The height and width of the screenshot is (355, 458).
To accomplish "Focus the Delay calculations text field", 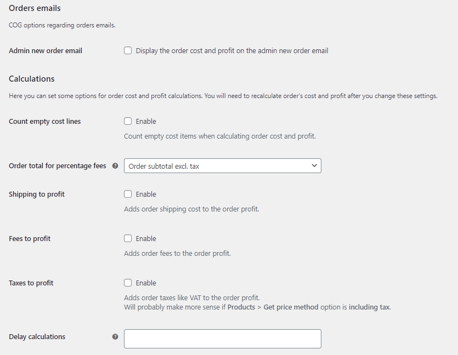I will 223,339.
